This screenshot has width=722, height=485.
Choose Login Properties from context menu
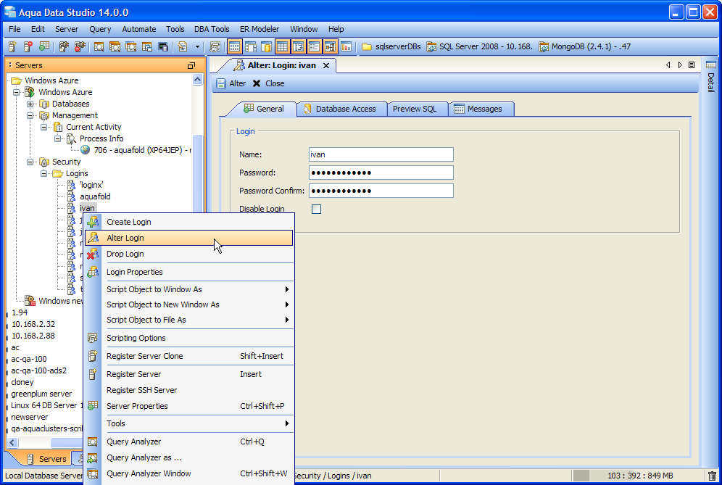coord(188,272)
